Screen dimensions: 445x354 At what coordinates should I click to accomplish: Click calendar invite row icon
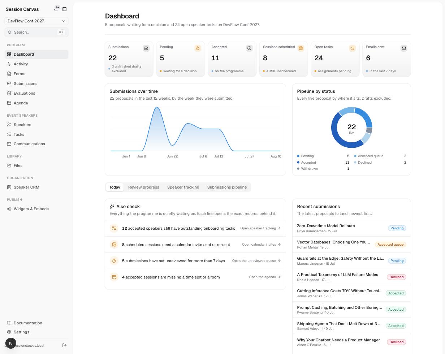coord(114,245)
